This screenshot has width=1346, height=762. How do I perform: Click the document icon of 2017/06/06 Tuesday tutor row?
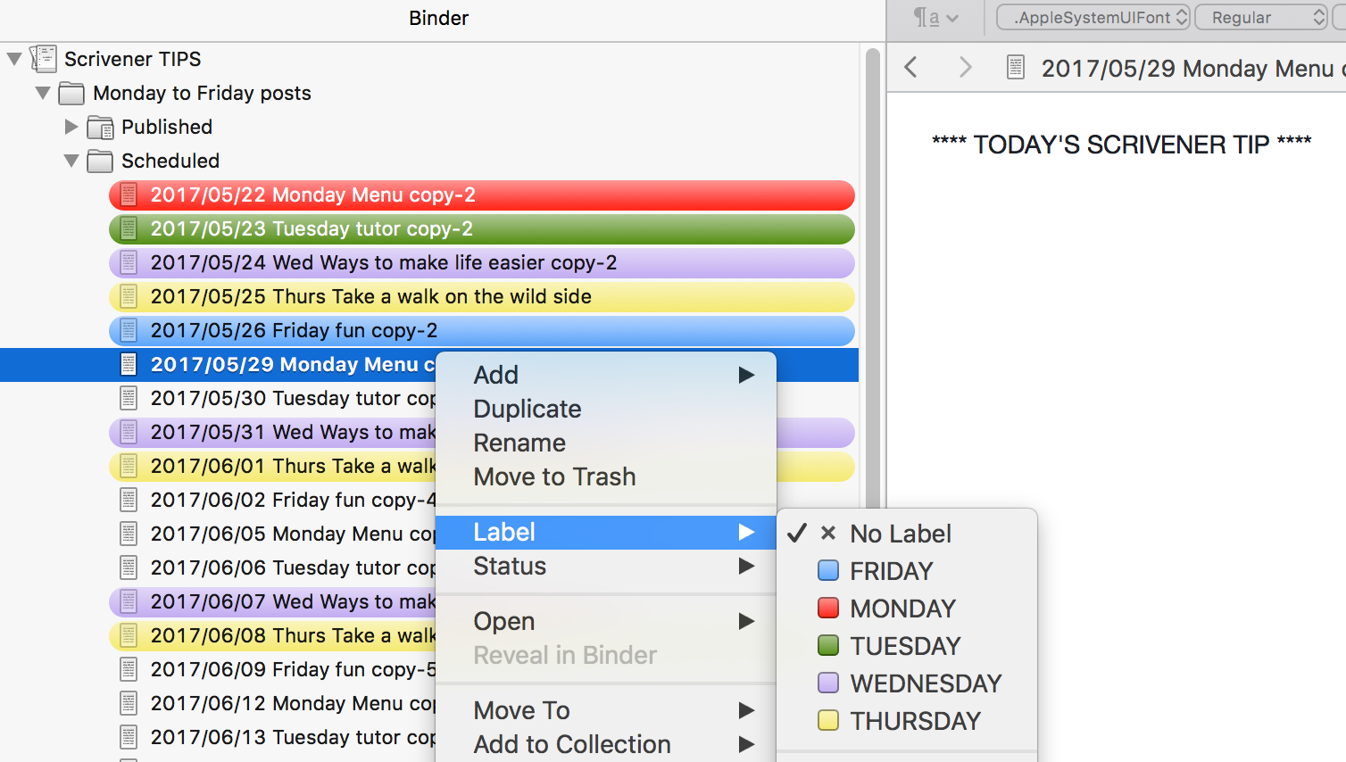(129, 567)
